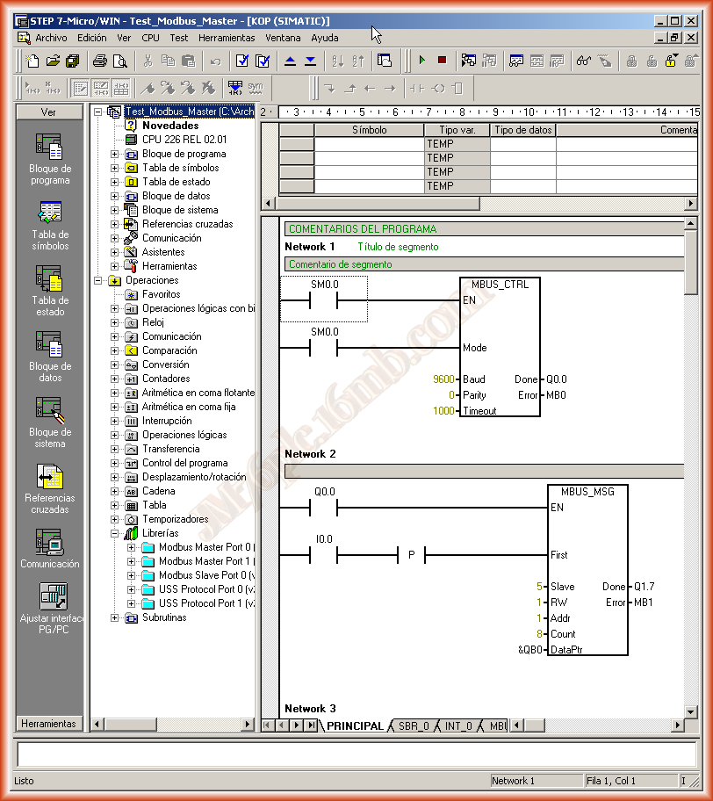Click the SM0.0 contact in Network 1

pos(324,299)
